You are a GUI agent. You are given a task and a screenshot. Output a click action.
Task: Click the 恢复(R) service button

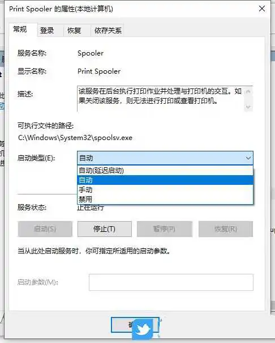pyautogui.click(x=226, y=229)
